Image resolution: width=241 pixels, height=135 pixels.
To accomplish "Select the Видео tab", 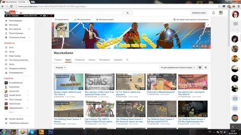I will tap(68, 60).
